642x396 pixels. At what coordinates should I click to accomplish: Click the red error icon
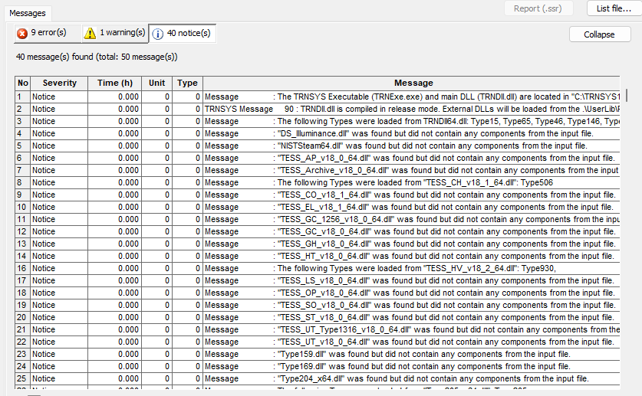click(x=22, y=33)
